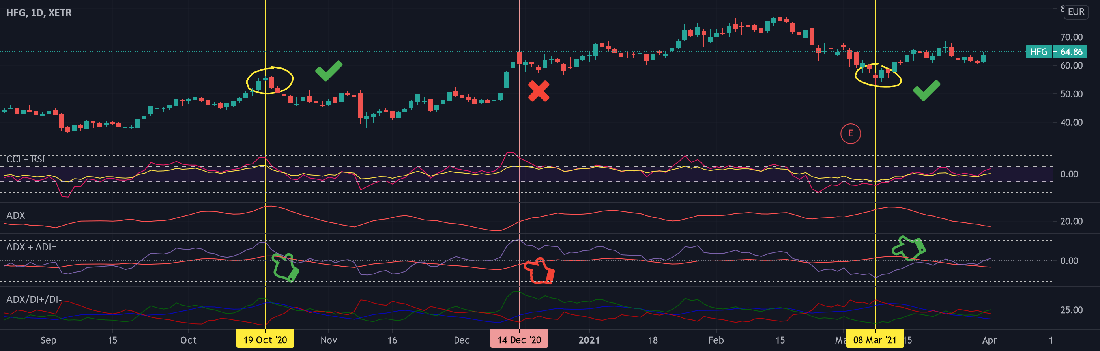Select the HFG, 1D, XETR symbol title
Viewport: 1100px width, 351px height.
39,13
